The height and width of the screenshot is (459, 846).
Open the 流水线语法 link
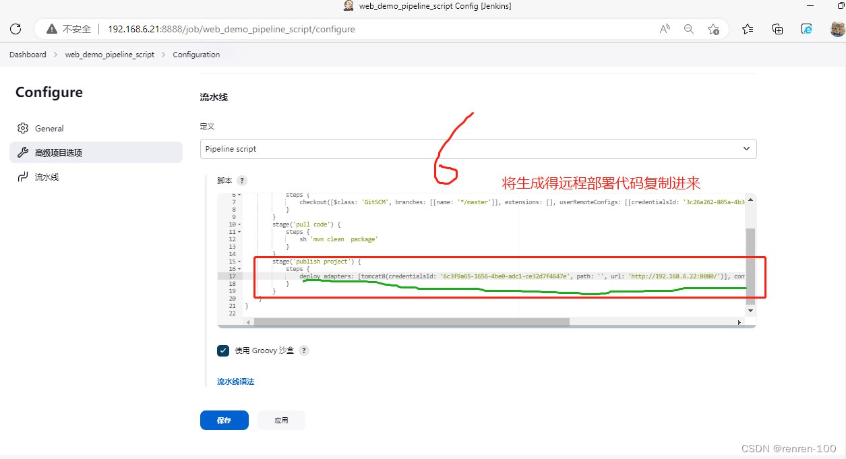(235, 381)
